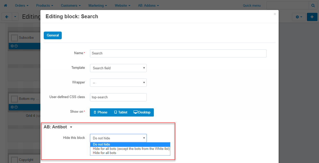This screenshot has width=319, height=163.
Task: Open Subscribe block's gear settings icon
Action: pos(12,46)
